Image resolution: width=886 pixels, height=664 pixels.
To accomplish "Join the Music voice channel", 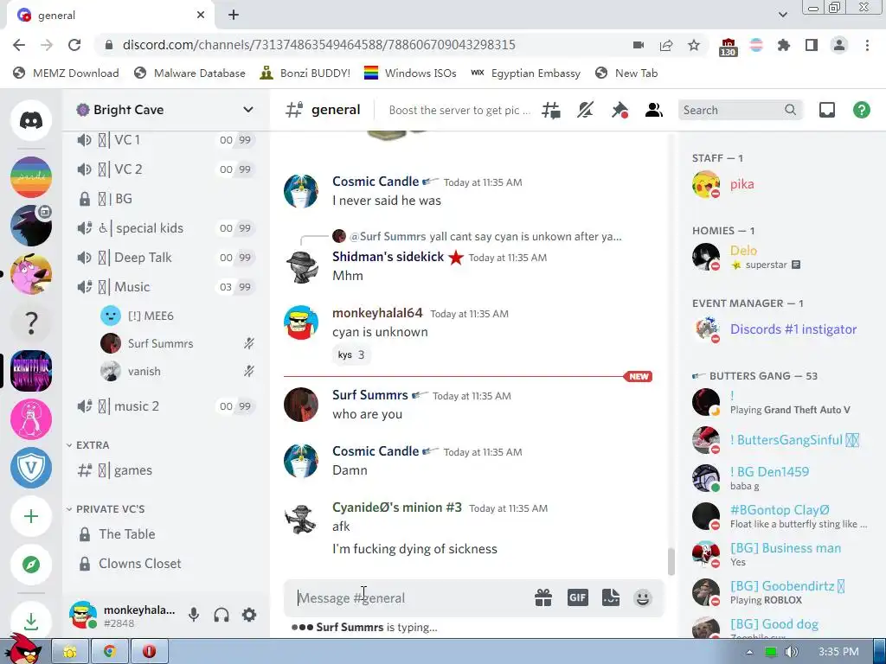I will [164, 287].
